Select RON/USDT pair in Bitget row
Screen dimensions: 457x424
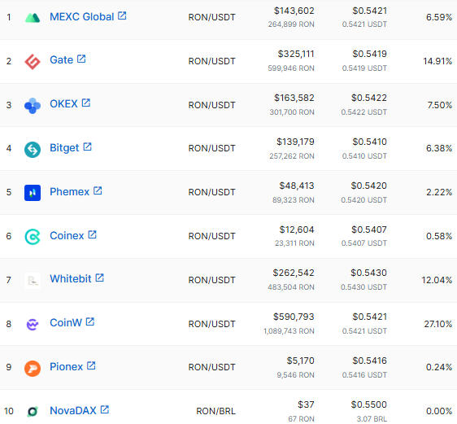click(x=212, y=148)
